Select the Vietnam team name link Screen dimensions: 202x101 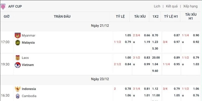pyautogui.click(x=28, y=65)
